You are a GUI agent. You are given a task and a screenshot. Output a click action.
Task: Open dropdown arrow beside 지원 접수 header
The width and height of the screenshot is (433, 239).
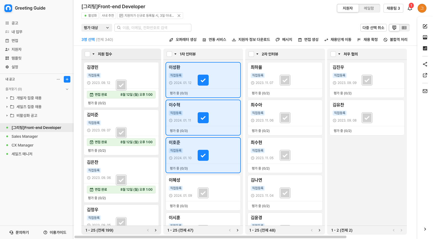click(x=93, y=54)
